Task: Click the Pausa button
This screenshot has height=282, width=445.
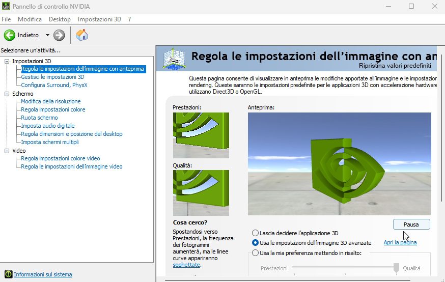Action: [411, 224]
